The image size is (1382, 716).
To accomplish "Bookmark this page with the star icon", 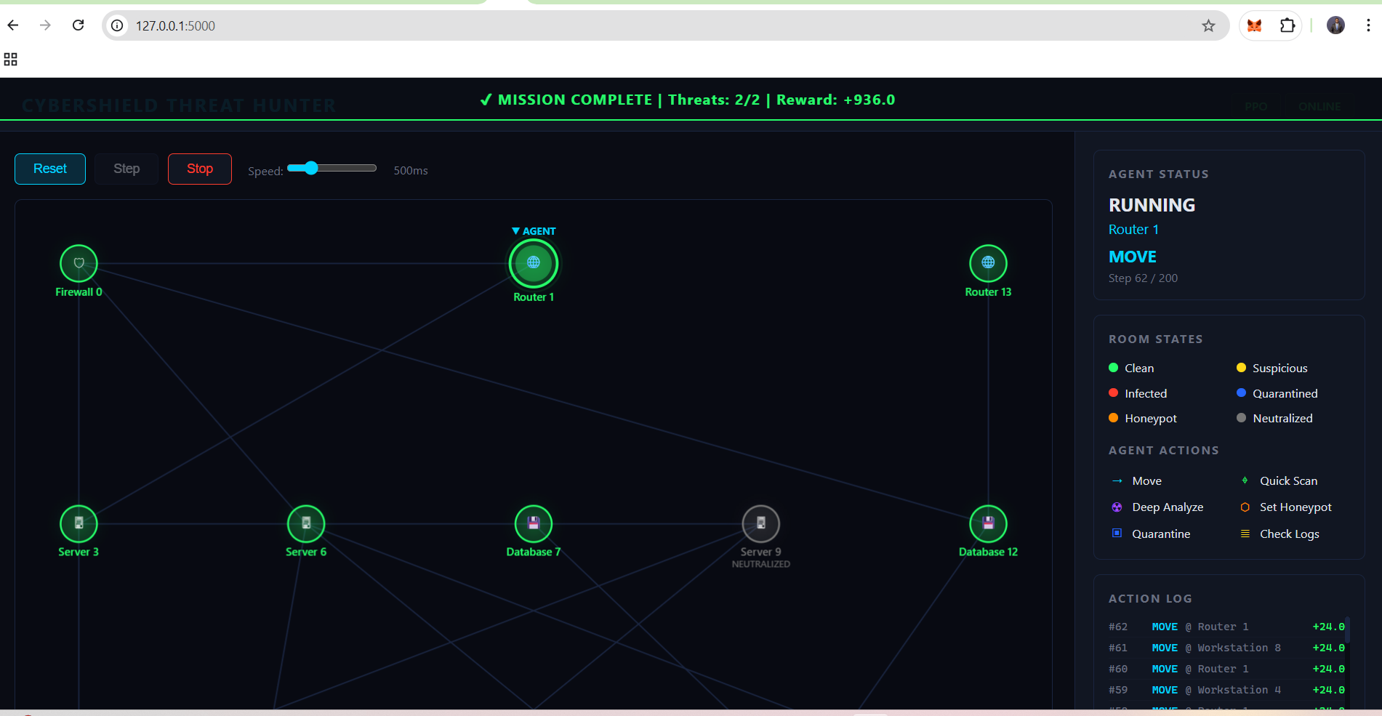I will 1208,26.
